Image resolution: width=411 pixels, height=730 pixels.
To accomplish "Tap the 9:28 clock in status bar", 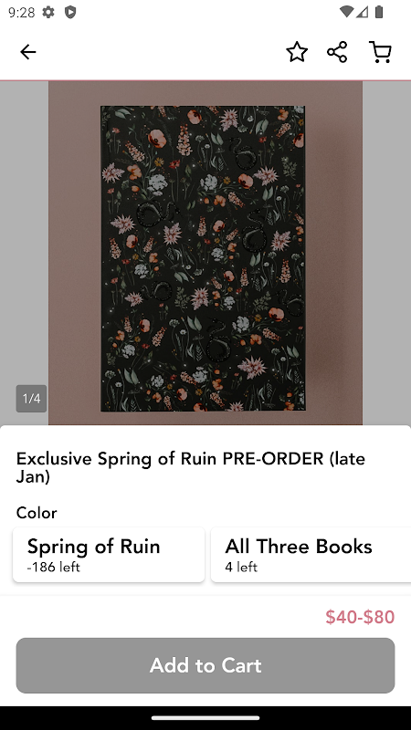I will [x=21, y=12].
